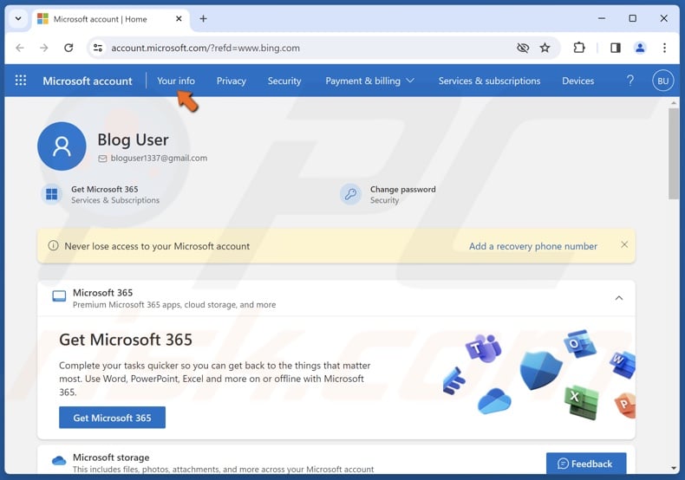Open Services & subscriptions tab
685x480 pixels.
coord(489,81)
